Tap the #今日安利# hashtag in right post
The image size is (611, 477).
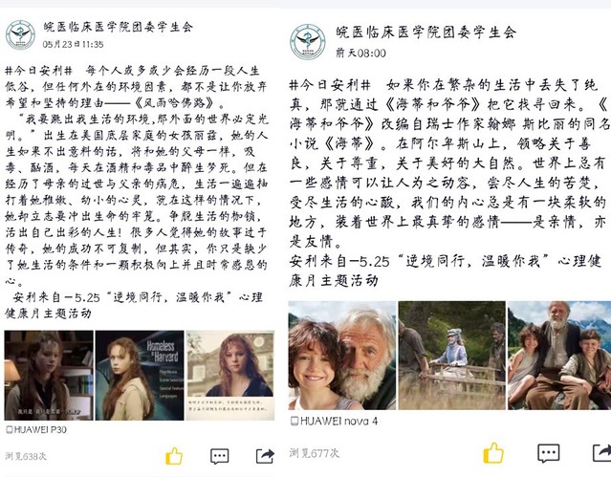pos(330,84)
